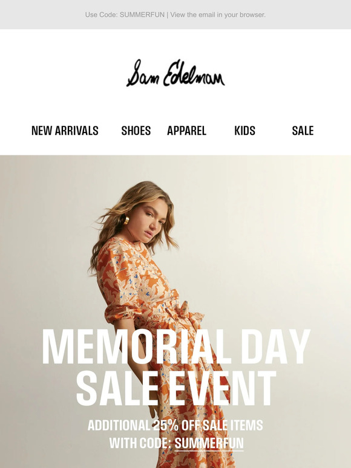Viewport: 351px width, 468px height.
Task: Click the SALE EVENT headline line
Action: tap(176, 388)
